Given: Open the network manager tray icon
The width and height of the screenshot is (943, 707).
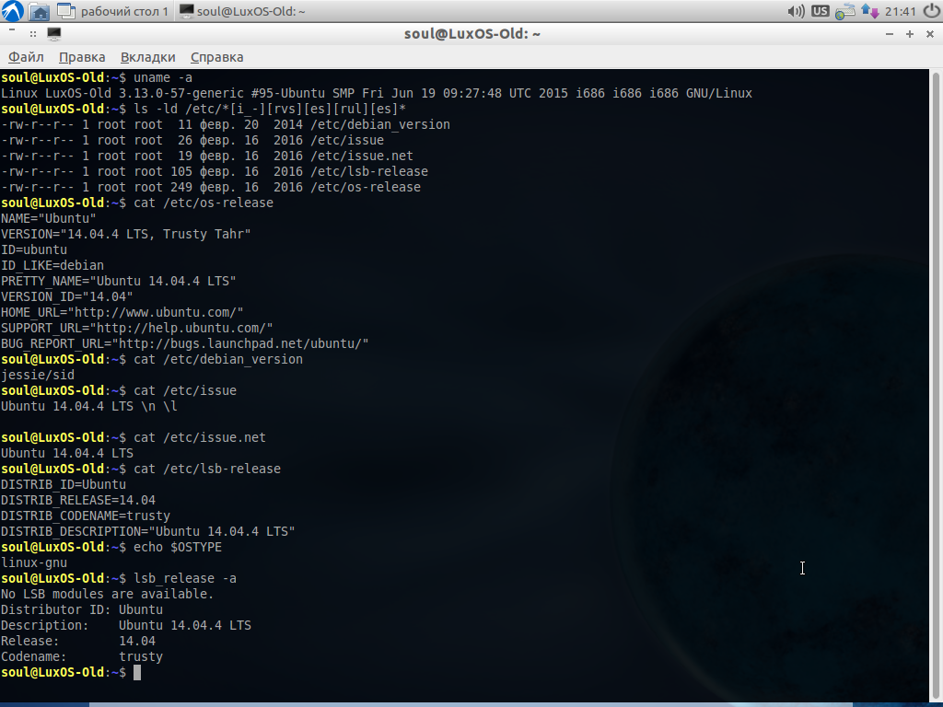Looking at the screenshot, I should [x=844, y=11].
